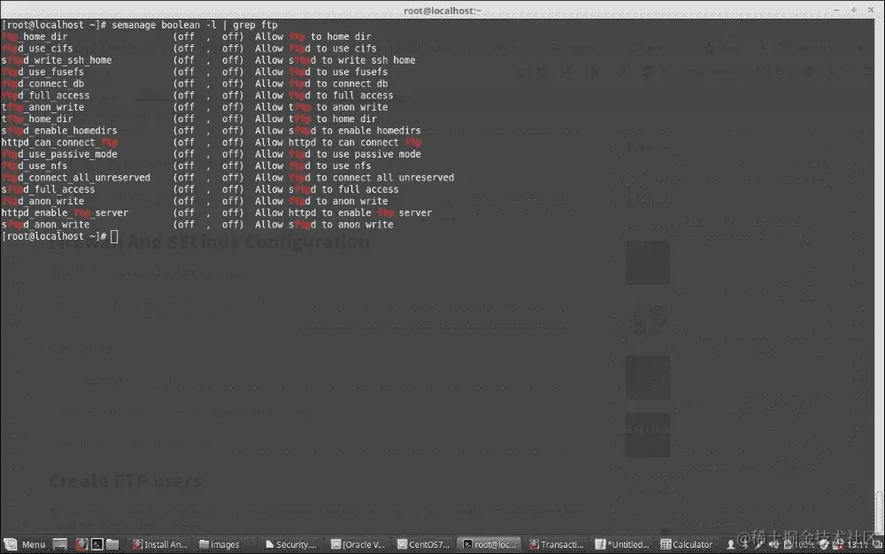Click the Show Desktop icon near the Menu
Image resolution: width=885 pixels, height=554 pixels.
point(59,543)
